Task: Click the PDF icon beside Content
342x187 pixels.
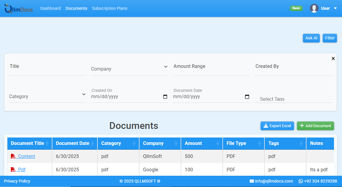Action: pos(12,156)
